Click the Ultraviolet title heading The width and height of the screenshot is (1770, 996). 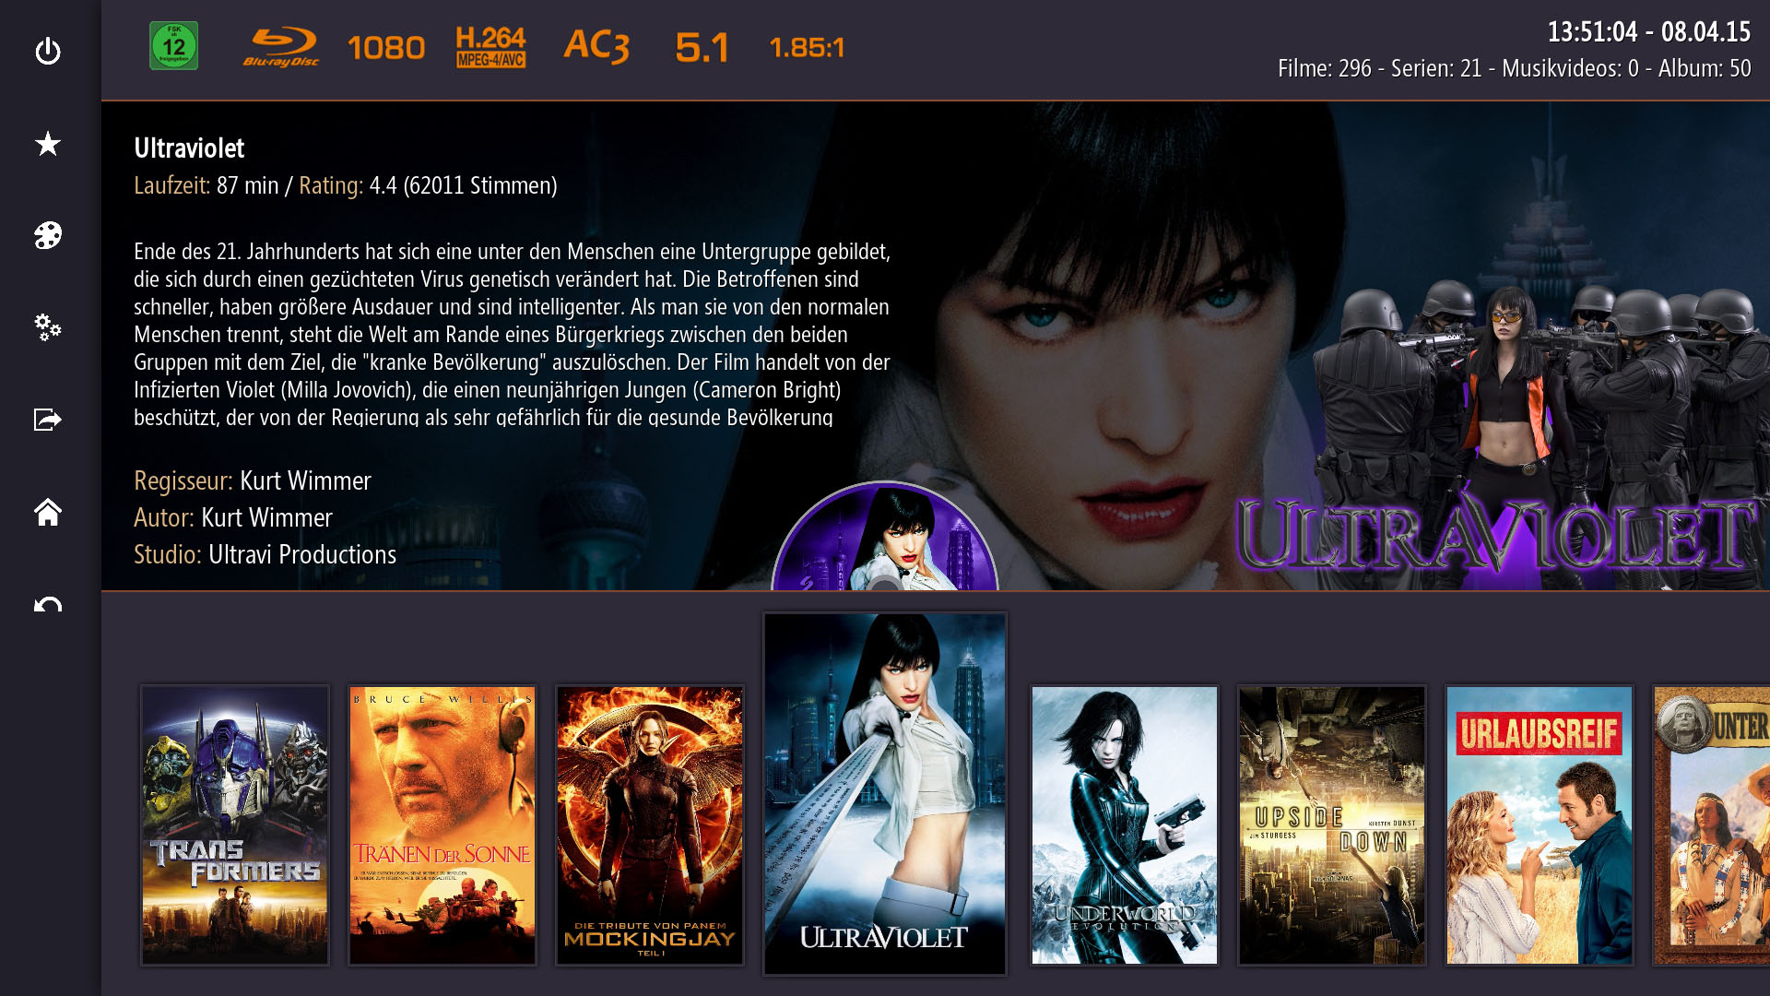189,148
